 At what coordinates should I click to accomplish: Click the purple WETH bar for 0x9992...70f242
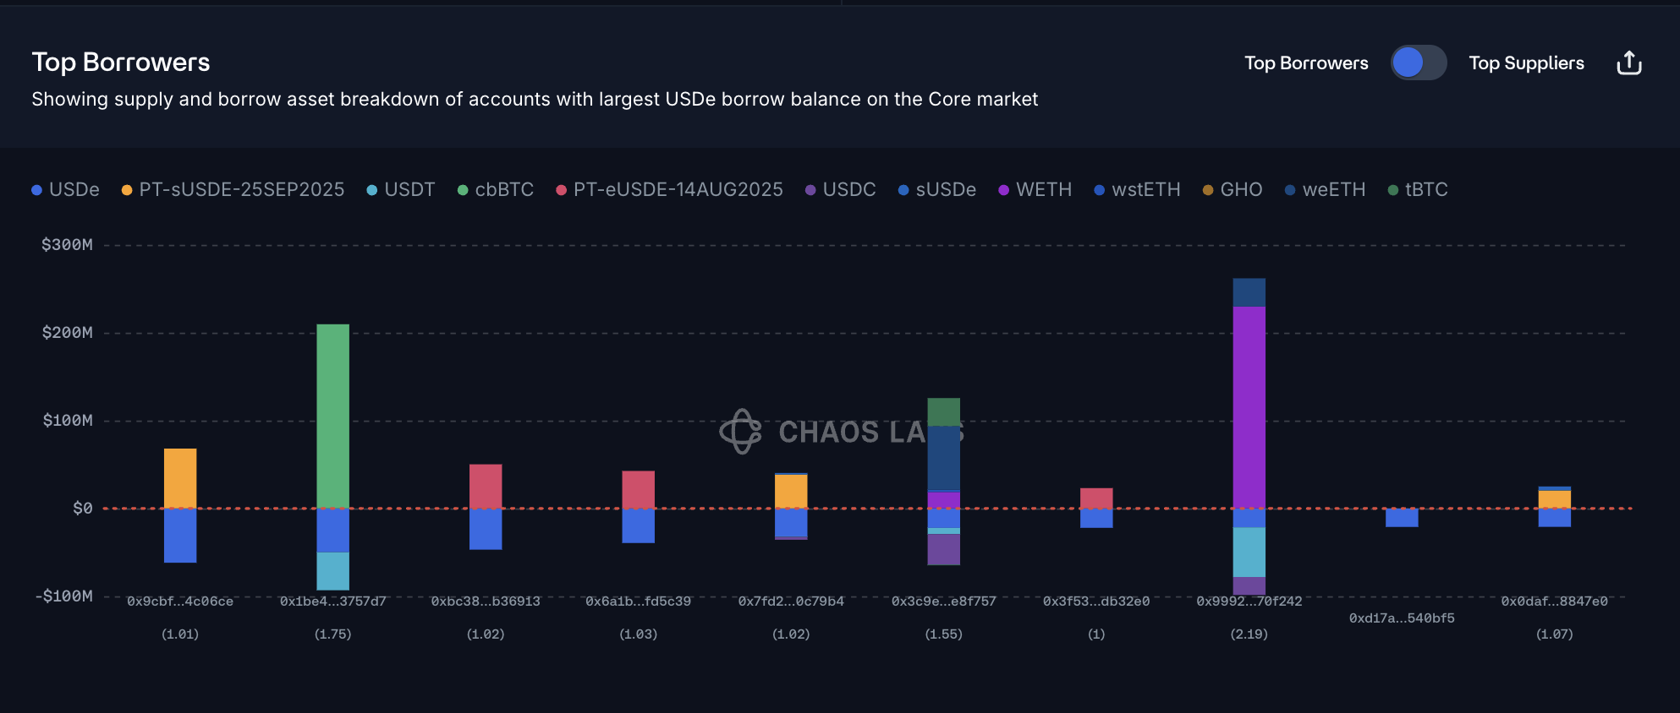1249,405
